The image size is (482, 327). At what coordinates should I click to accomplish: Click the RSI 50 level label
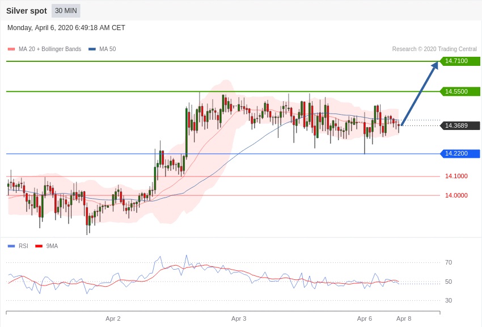click(x=449, y=282)
